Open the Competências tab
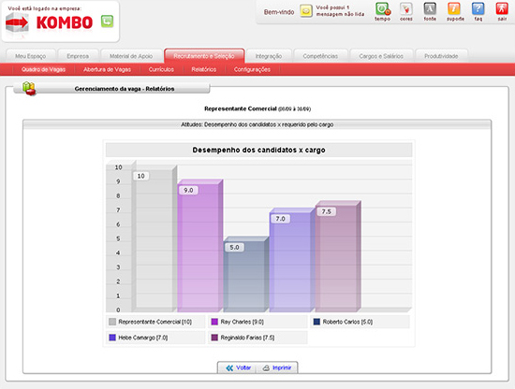The height and width of the screenshot is (389, 515). tap(320, 56)
